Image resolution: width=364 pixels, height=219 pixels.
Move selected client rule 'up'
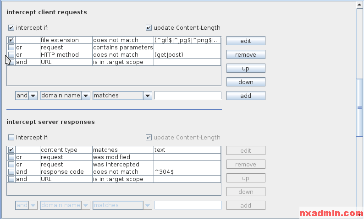tap(246, 69)
